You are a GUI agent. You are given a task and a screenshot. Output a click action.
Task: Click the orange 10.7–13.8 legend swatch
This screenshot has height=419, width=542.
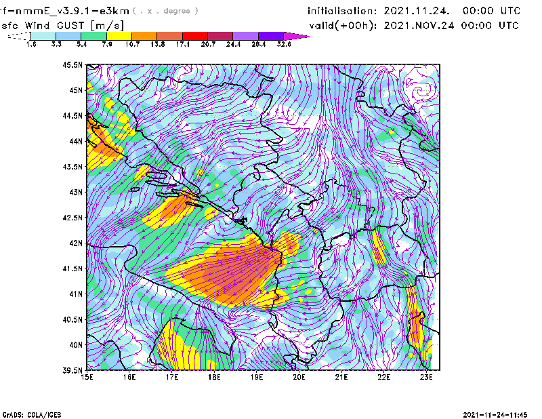point(144,36)
